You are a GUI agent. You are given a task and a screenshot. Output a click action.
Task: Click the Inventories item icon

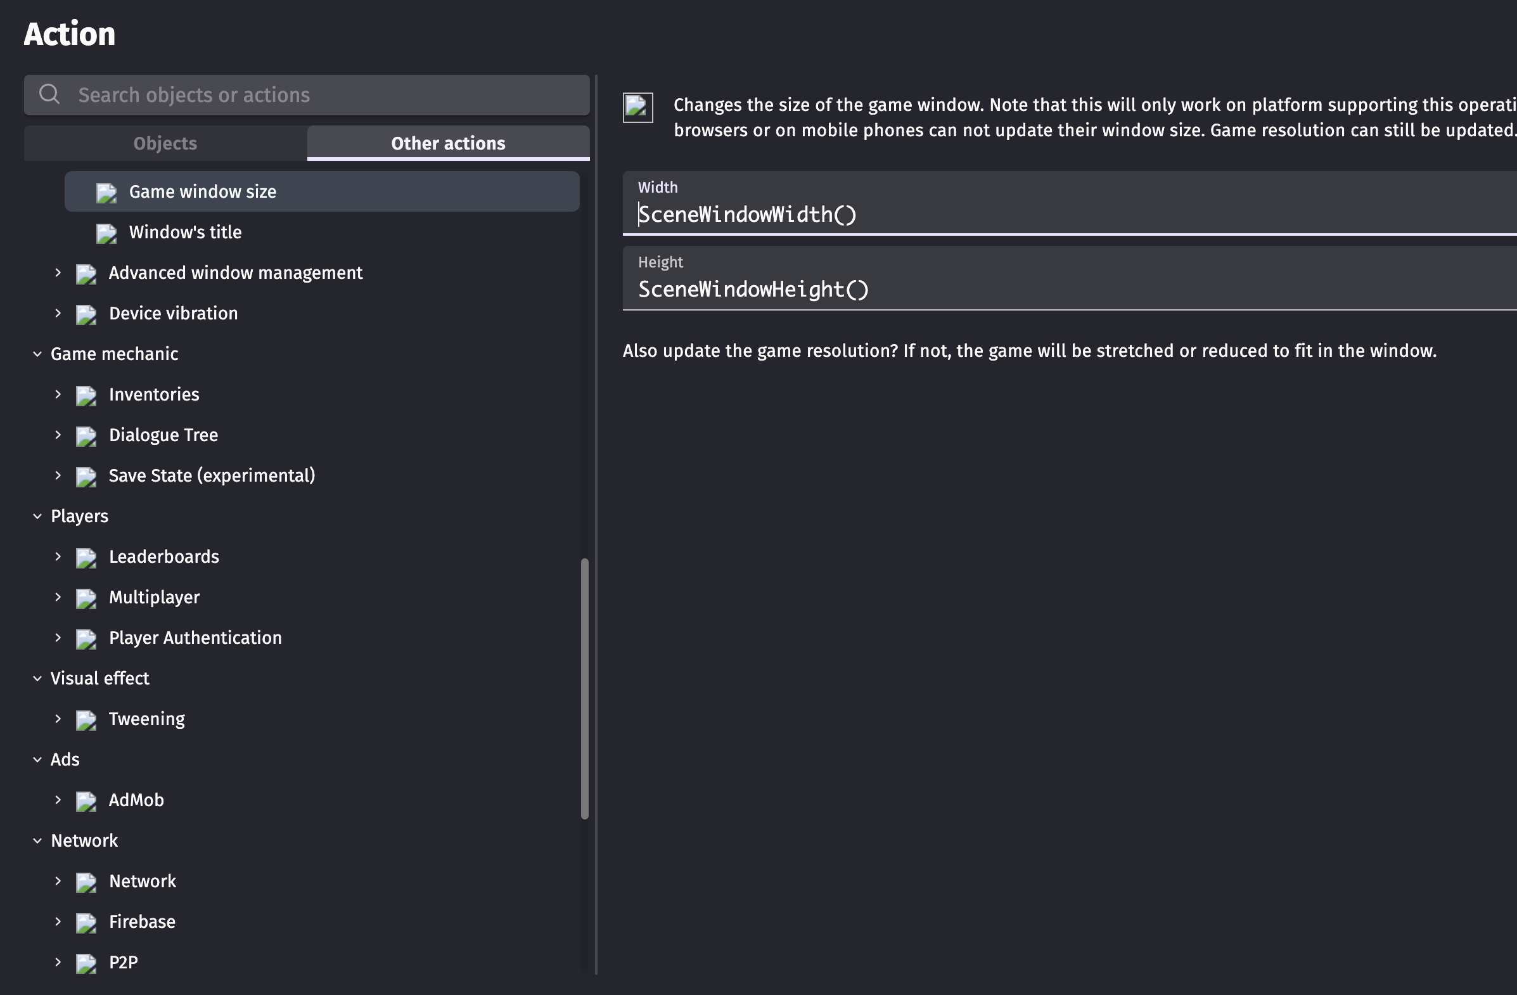86,395
